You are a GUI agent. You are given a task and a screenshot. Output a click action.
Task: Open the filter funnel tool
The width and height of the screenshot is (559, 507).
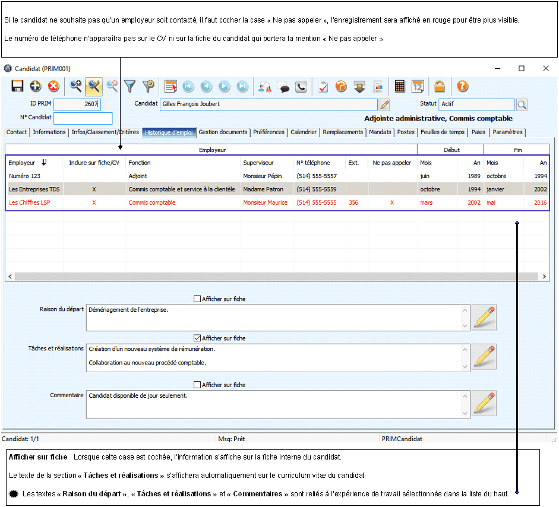130,87
